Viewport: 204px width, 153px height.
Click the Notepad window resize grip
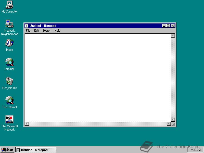coord(173,124)
